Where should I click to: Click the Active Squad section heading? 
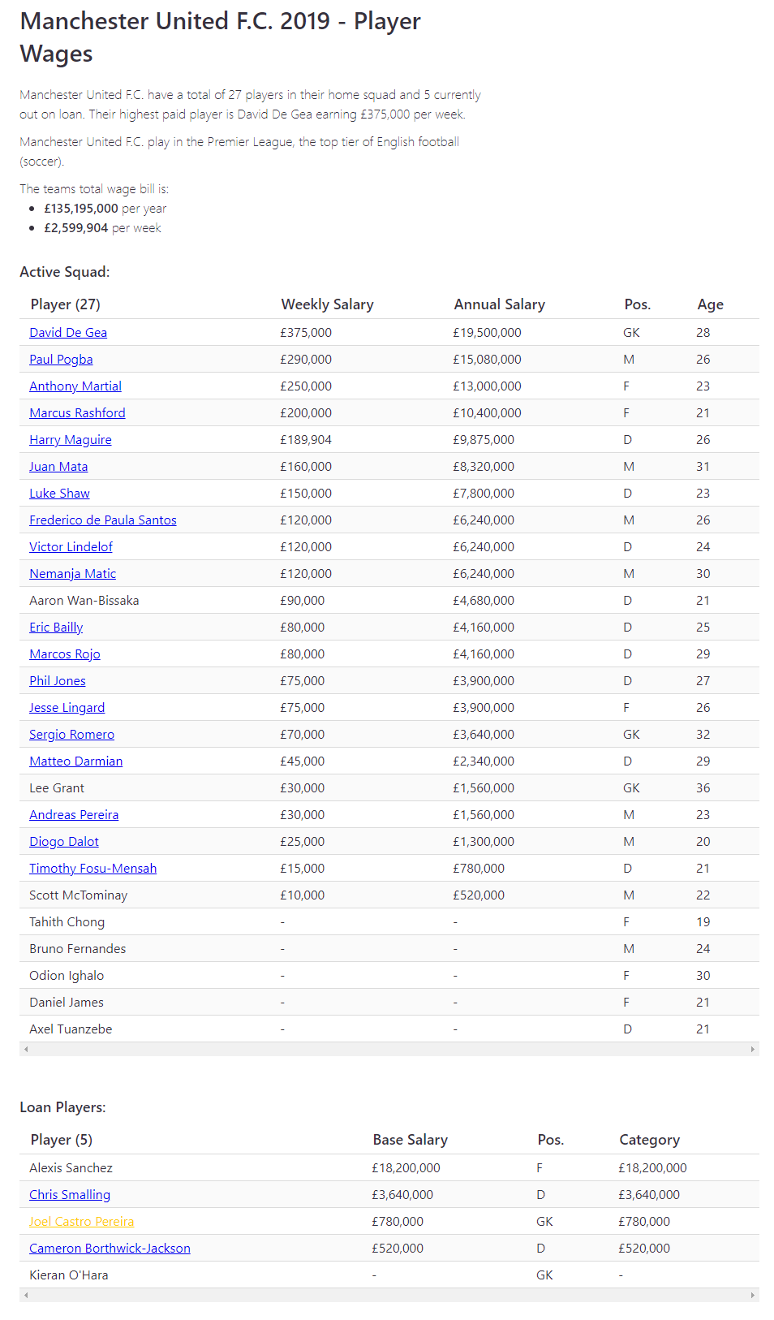[65, 272]
